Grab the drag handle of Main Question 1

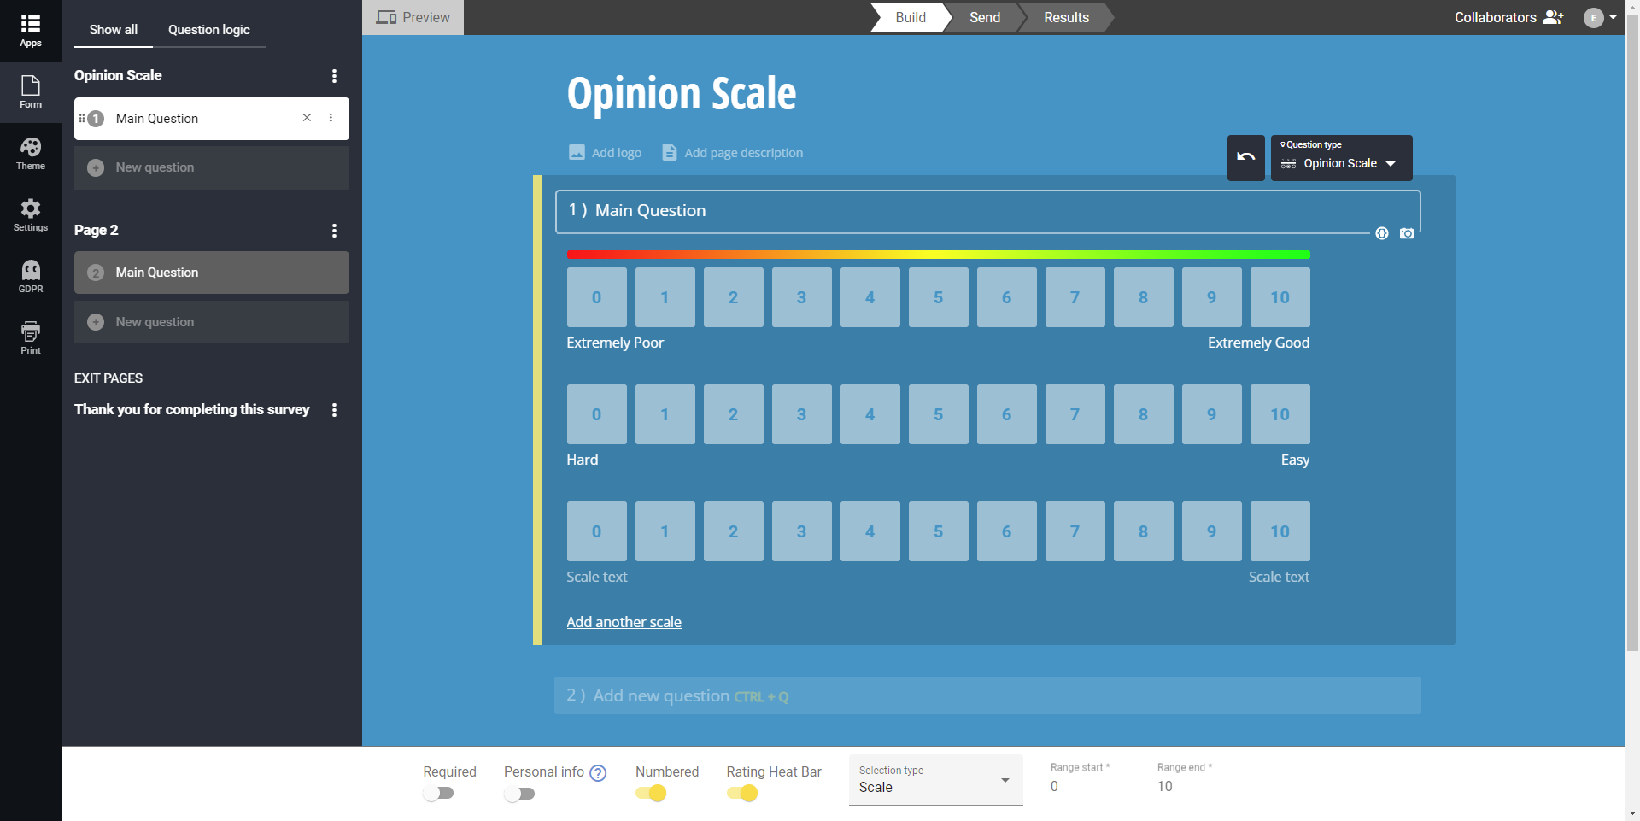[82, 119]
